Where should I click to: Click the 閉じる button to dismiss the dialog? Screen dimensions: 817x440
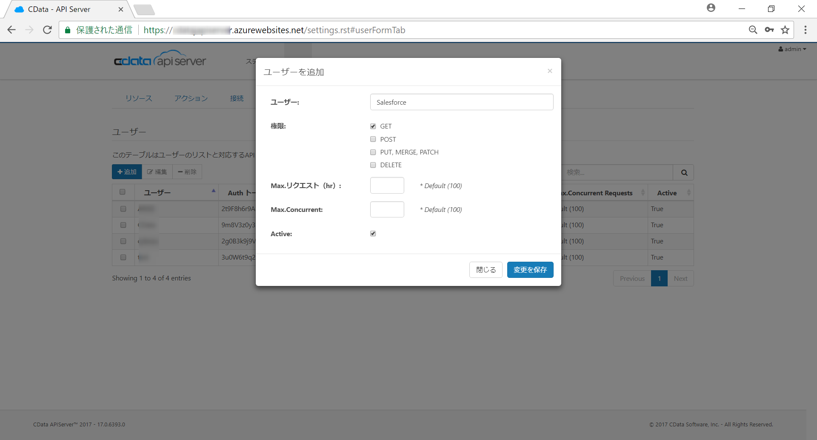click(x=485, y=270)
